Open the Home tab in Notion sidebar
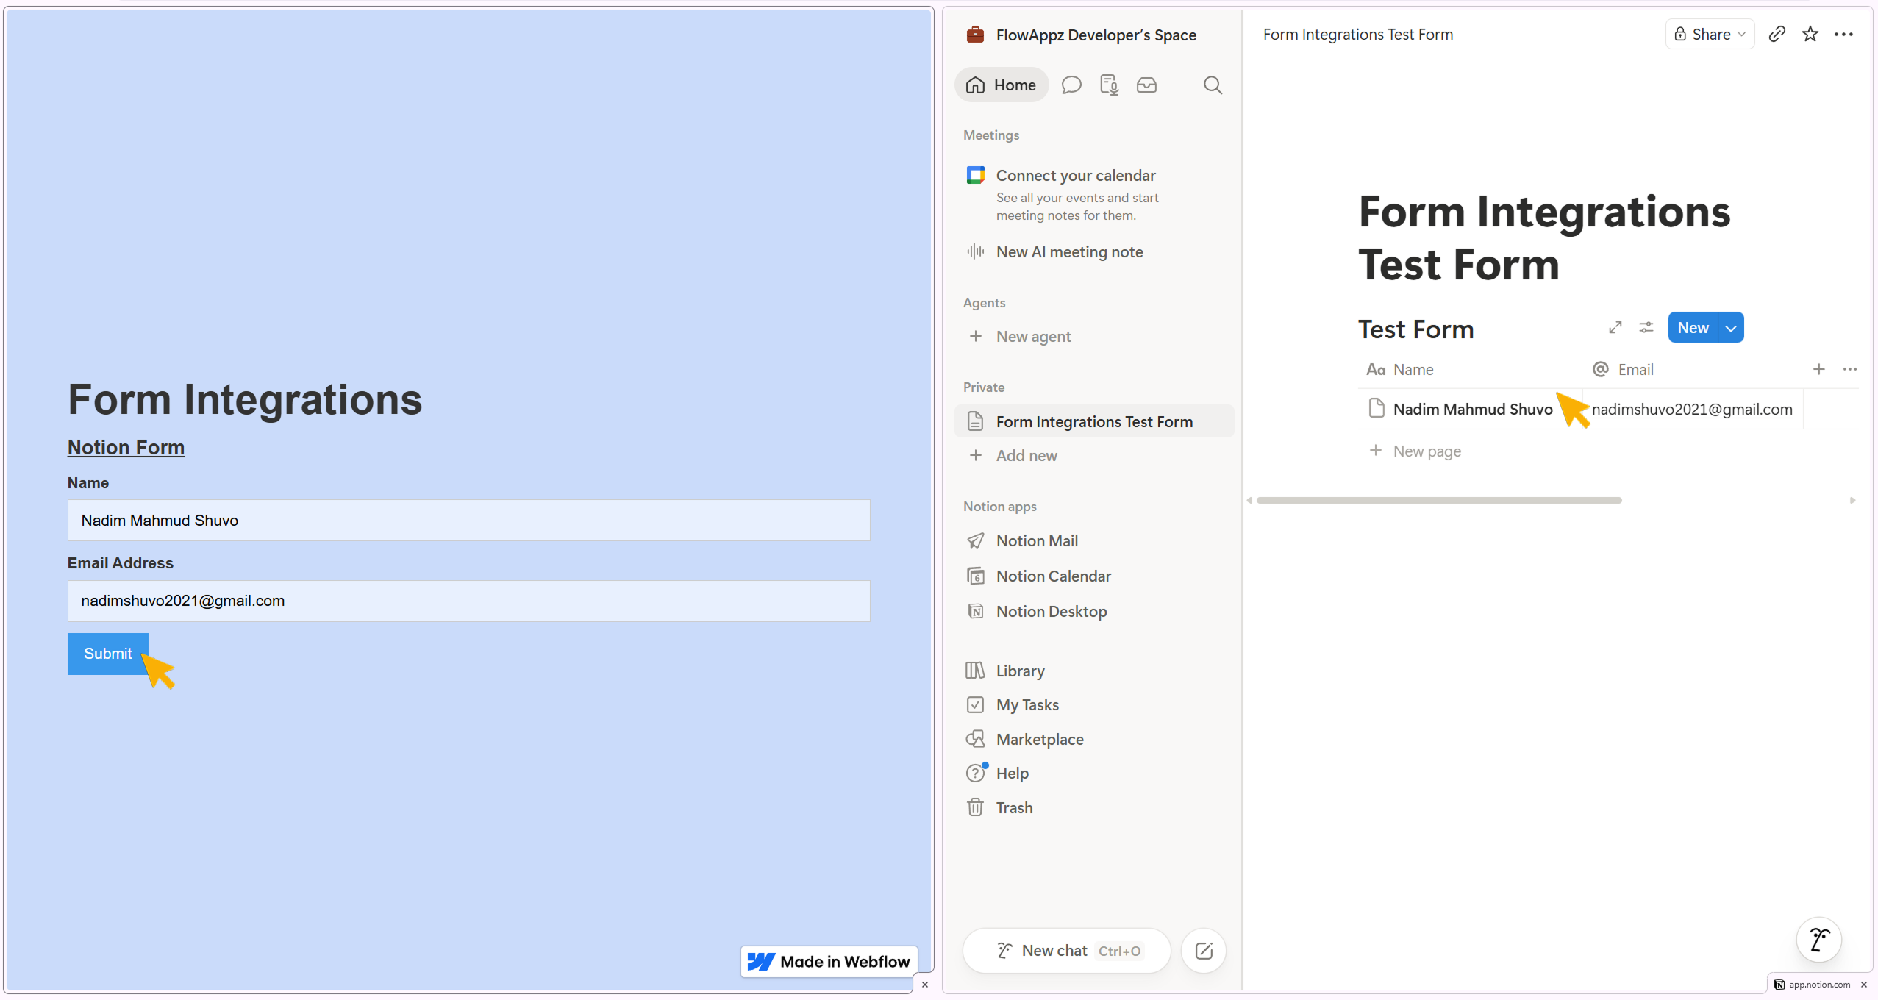This screenshot has width=1878, height=1000. [1001, 85]
